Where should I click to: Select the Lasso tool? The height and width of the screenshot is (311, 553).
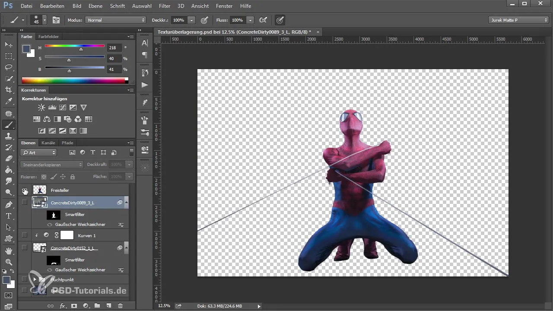(9, 67)
